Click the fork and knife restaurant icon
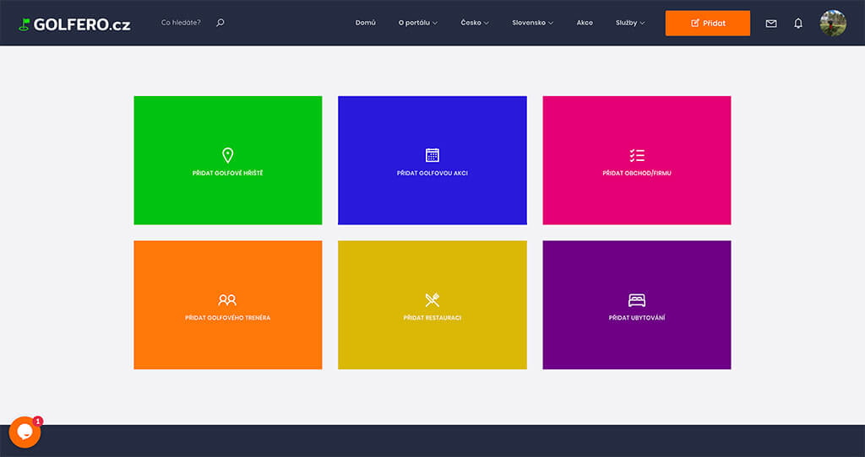The height and width of the screenshot is (457, 865). click(432, 299)
